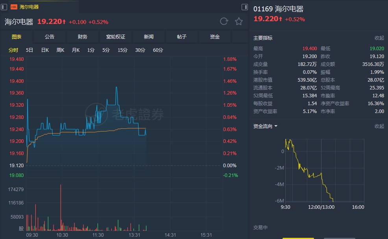Choose the 60分 chart interval
This screenshot has width=388, height=239.
(x=158, y=50)
